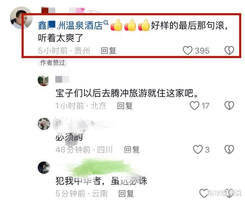Reply to the comment from 北京
Image resolution: width=245 pixels, height=201 pixels.
[x=125, y=106]
